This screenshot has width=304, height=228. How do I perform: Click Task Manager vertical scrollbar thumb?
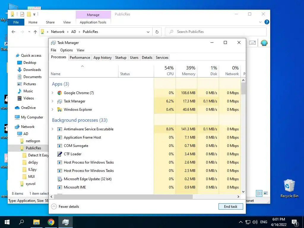243,88
